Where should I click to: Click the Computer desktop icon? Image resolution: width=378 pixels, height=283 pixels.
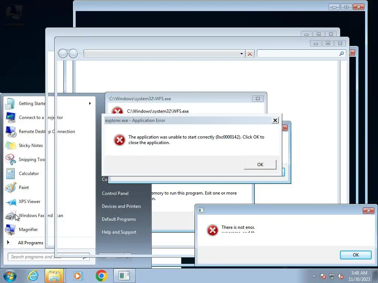[14, 15]
